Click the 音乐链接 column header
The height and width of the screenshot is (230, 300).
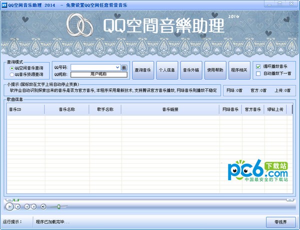tap(170, 109)
